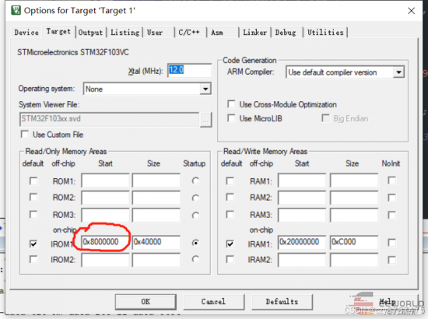Select IROM2 Startup radio button
Screen dimensions: 428x319
[195, 258]
